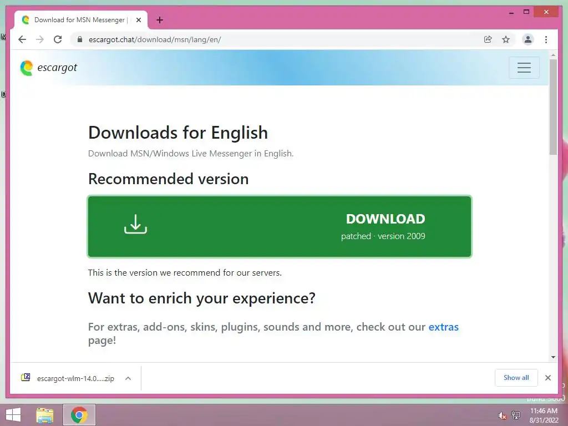Minimize the Chrome window
The height and width of the screenshot is (426, 568).
(x=511, y=12)
